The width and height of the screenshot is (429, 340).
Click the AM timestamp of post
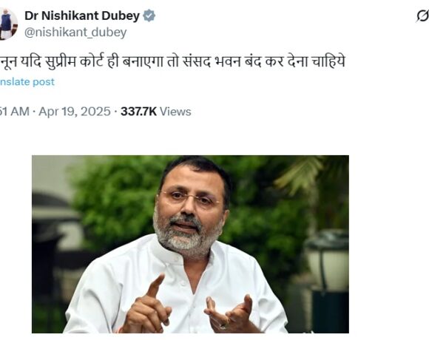(15, 112)
